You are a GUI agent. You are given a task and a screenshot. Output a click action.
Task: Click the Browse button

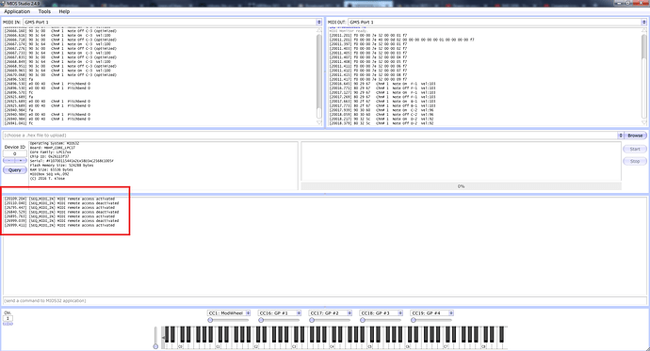[x=635, y=136]
